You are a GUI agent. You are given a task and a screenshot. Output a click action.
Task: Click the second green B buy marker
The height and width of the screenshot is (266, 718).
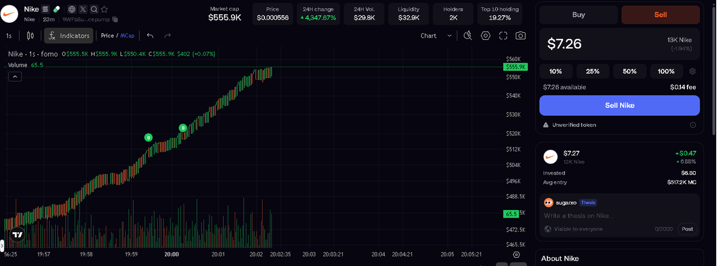183,128
